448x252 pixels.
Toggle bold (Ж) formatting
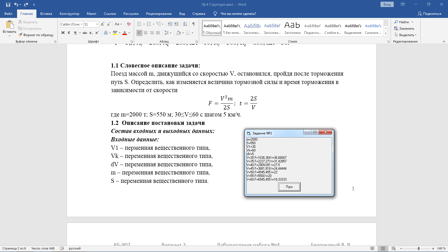pos(63,33)
